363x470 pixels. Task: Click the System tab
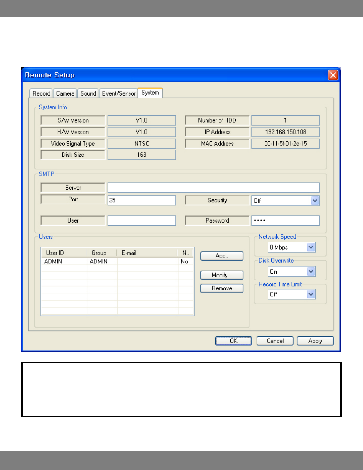150,93
